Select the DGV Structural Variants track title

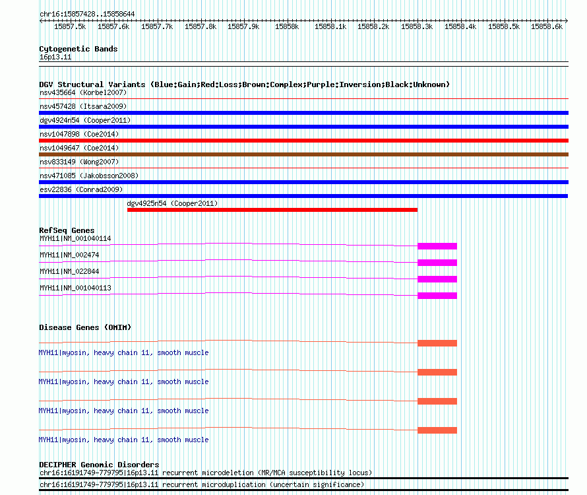pyautogui.click(x=245, y=84)
